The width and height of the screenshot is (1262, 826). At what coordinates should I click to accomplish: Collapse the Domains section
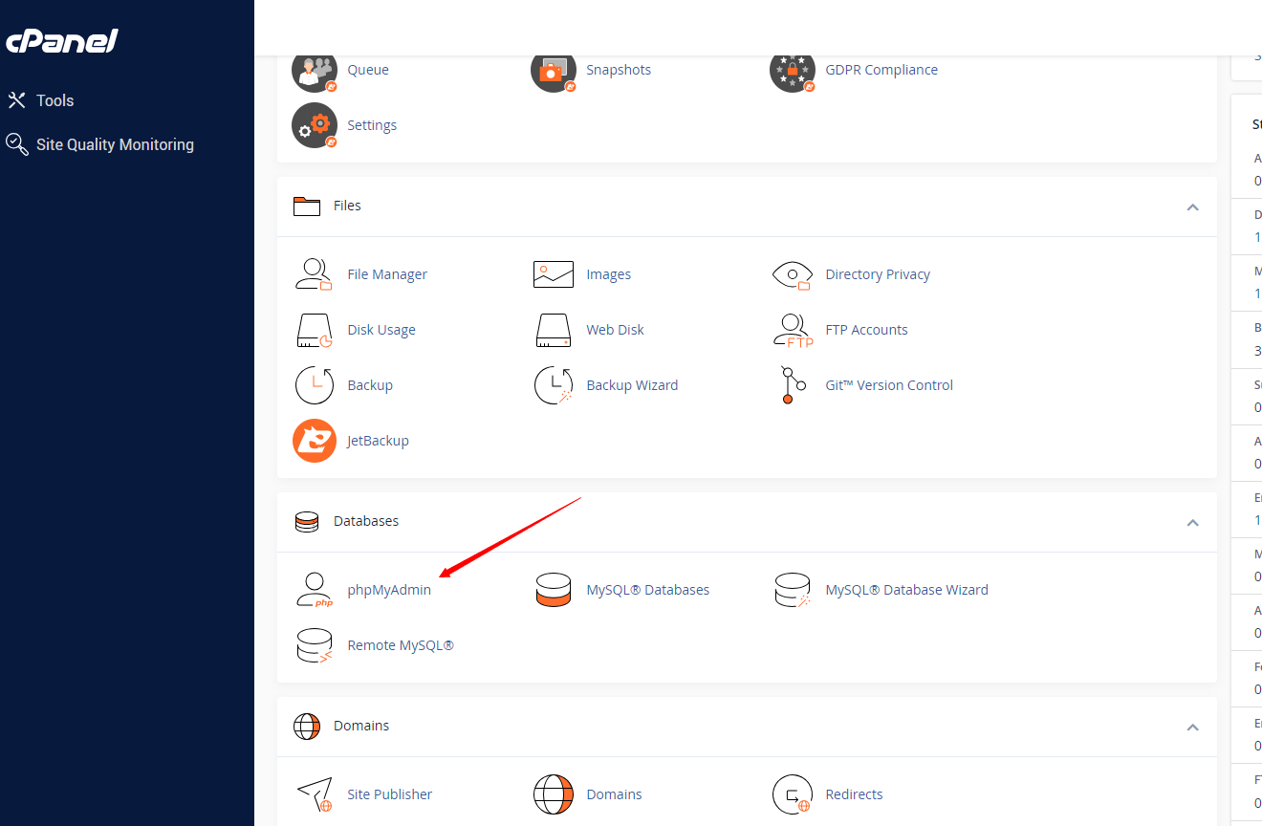[1192, 727]
